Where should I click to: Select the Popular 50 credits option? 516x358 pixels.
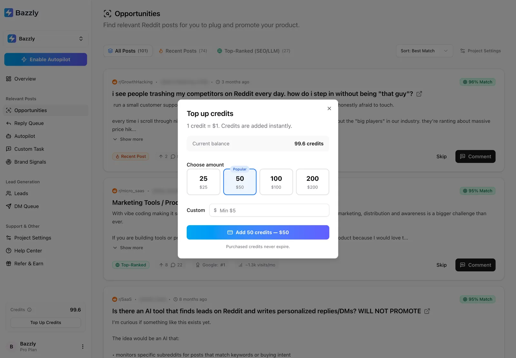coord(240,182)
